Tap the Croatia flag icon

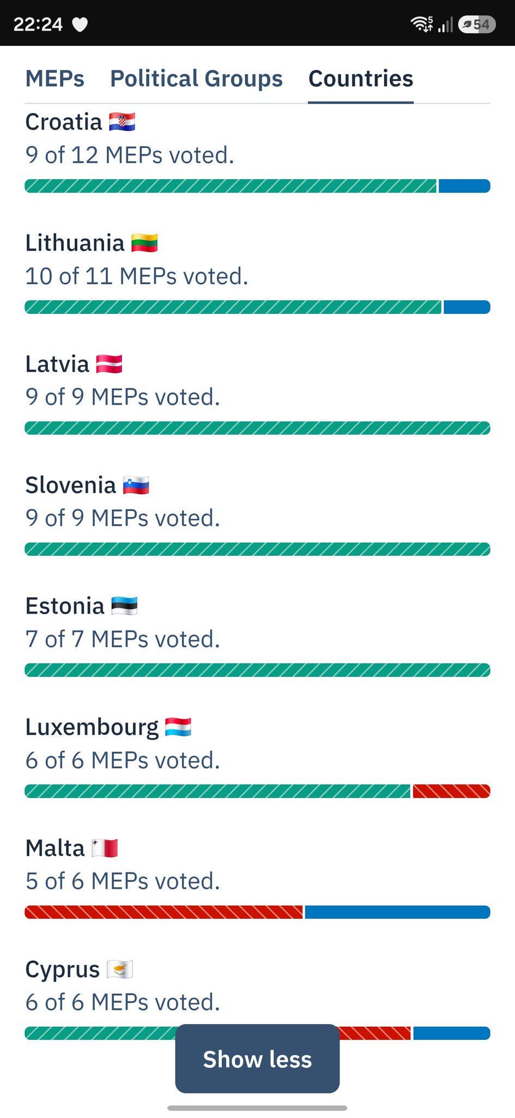coord(122,122)
